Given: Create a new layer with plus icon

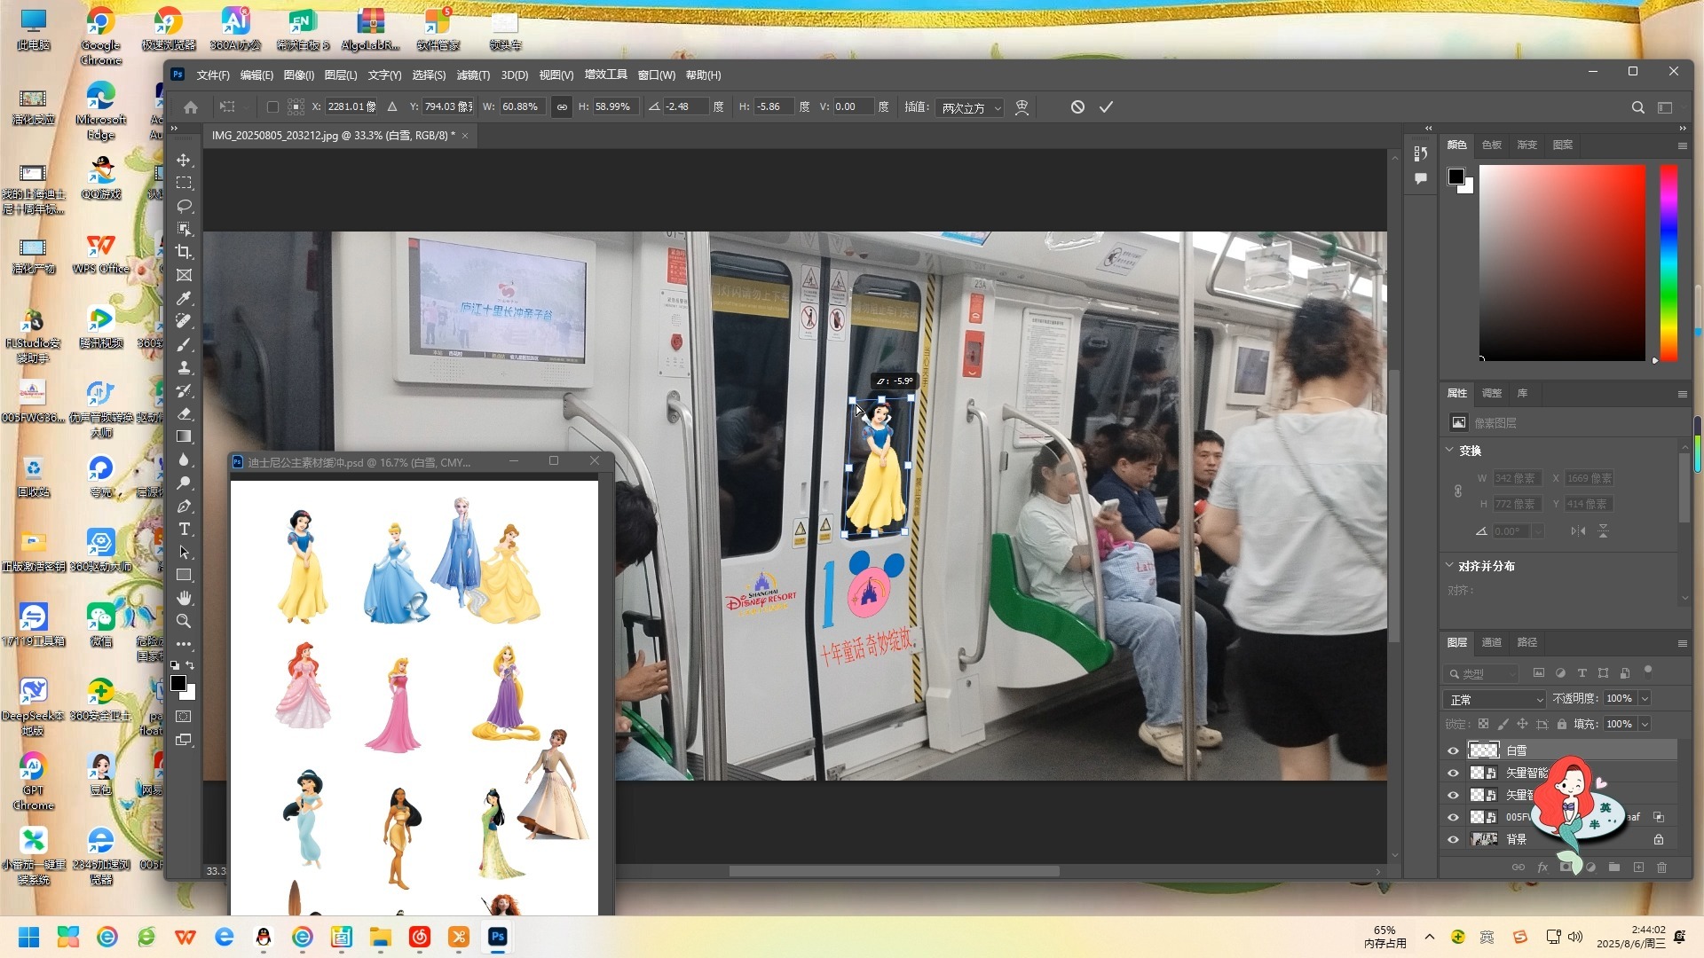Looking at the screenshot, I should pos(1638,867).
